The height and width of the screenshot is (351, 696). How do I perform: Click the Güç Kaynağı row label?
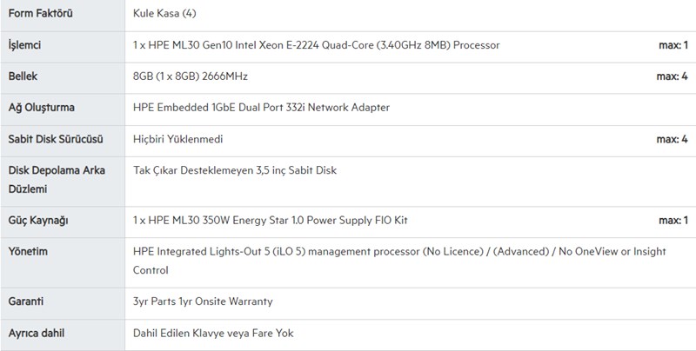pyautogui.click(x=38, y=221)
